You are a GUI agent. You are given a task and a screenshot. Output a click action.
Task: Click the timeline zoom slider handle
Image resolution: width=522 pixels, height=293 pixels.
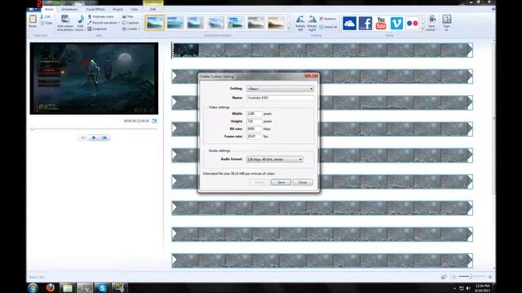pyautogui.click(x=471, y=277)
